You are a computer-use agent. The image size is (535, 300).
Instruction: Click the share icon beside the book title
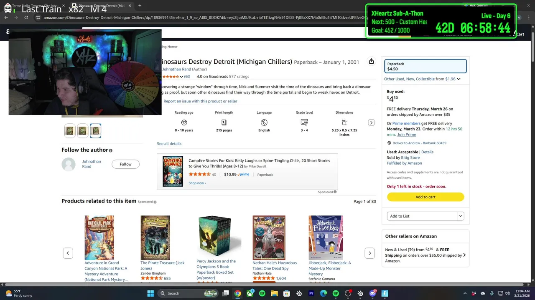(x=371, y=61)
